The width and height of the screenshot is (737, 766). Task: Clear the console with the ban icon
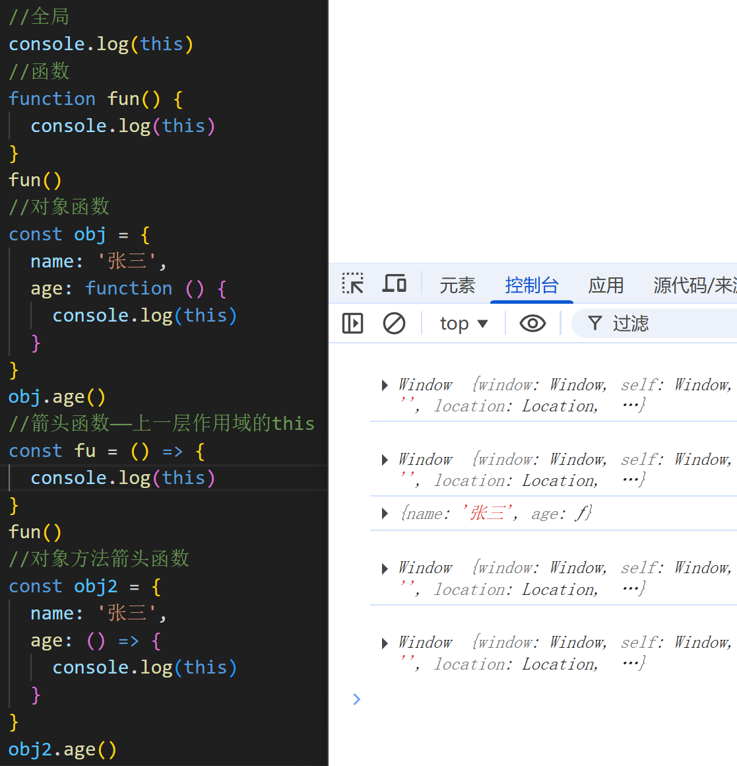(x=394, y=324)
